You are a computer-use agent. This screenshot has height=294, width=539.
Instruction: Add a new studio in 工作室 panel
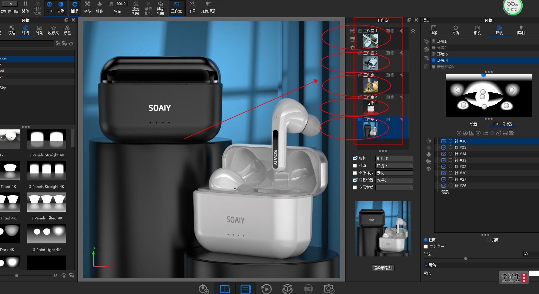pos(352,31)
